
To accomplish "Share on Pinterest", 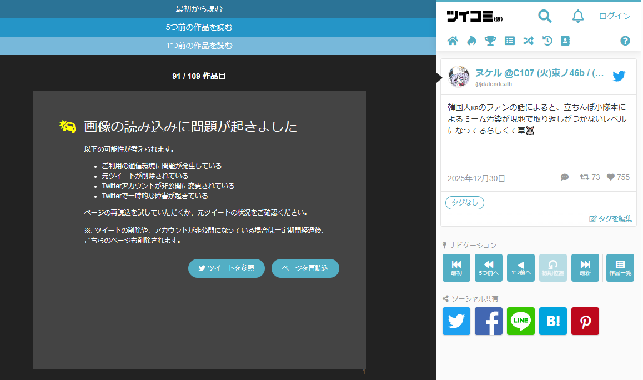I will (585, 321).
